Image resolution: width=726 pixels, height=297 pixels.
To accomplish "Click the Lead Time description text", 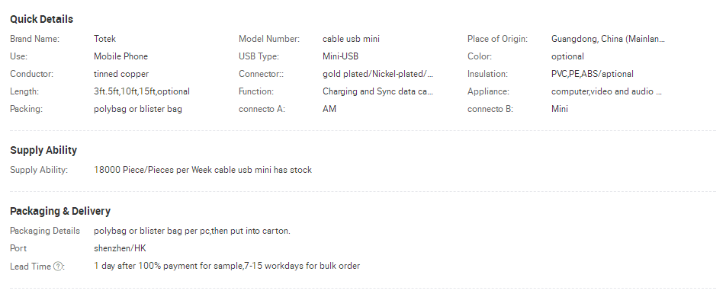I will click(227, 266).
